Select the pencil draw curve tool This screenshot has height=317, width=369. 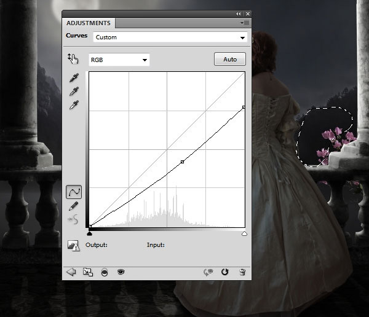click(x=74, y=206)
